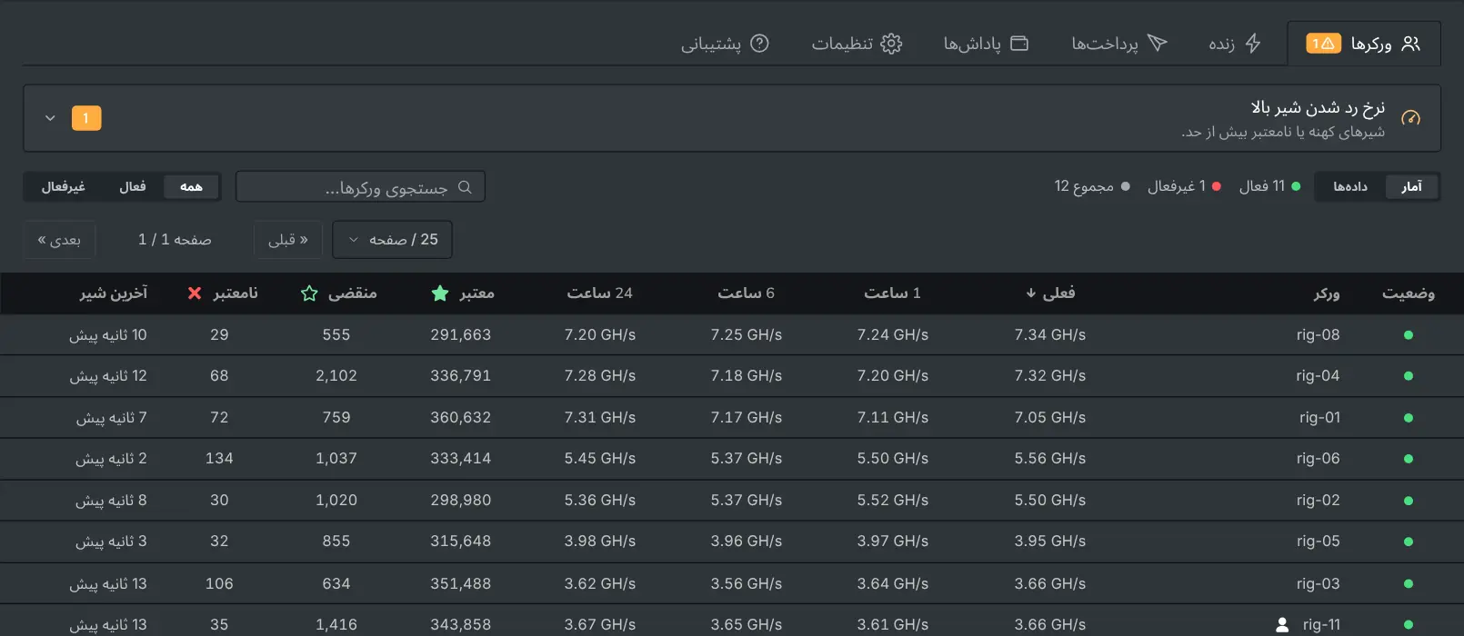Open the 25 / صفحه page size dropdown
This screenshot has width=1464, height=636.
392,240
